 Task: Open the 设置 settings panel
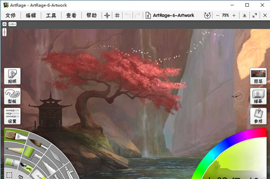coord(12,116)
